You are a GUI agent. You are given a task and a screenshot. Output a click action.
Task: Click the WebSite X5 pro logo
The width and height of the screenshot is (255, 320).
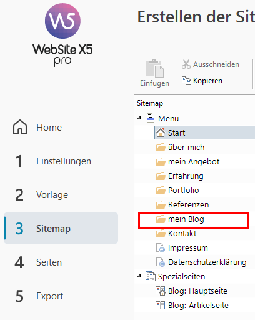click(62, 34)
